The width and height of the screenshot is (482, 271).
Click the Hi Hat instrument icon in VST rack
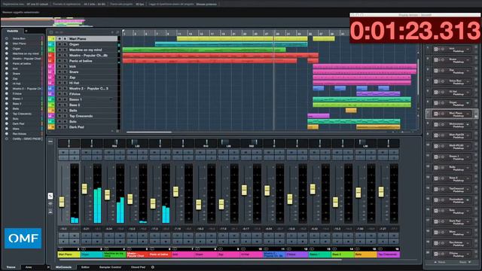(436, 93)
